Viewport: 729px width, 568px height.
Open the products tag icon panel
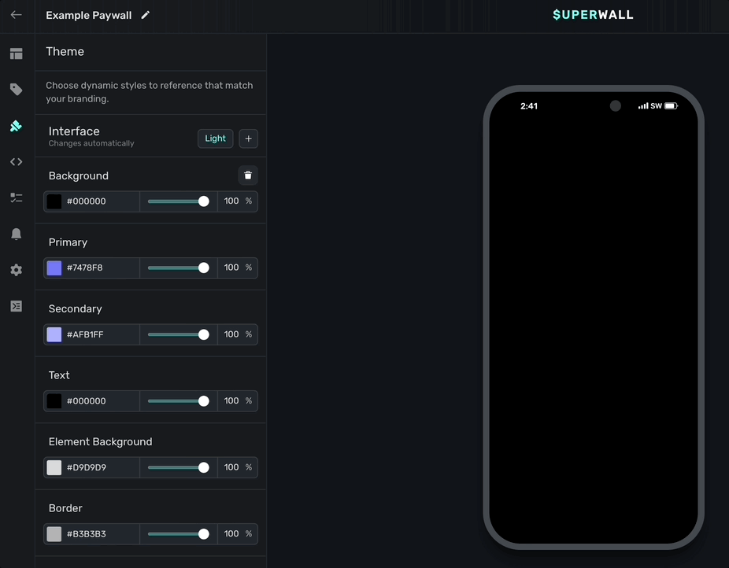coord(16,90)
